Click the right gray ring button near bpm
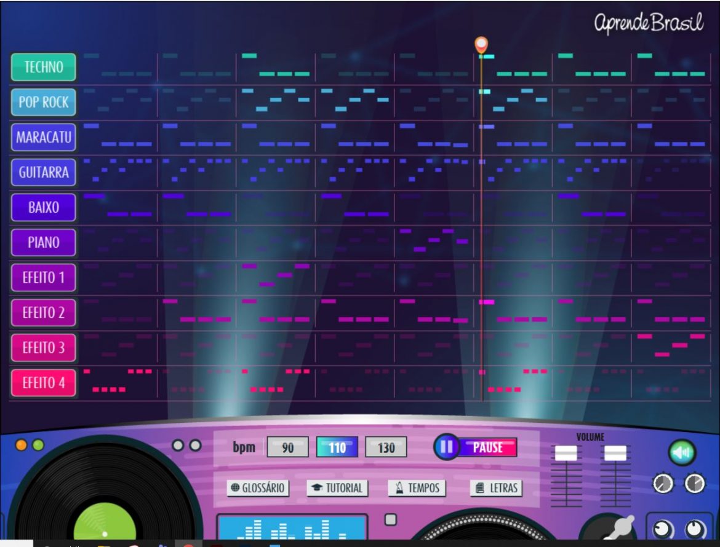 click(196, 445)
